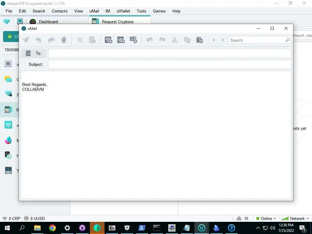This screenshot has height=234, width=312.
Task: Expand the Online status dropdown
Action: 266,218
